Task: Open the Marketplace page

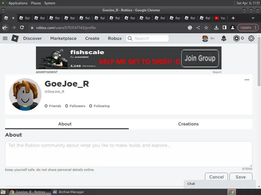Action: point(63,38)
